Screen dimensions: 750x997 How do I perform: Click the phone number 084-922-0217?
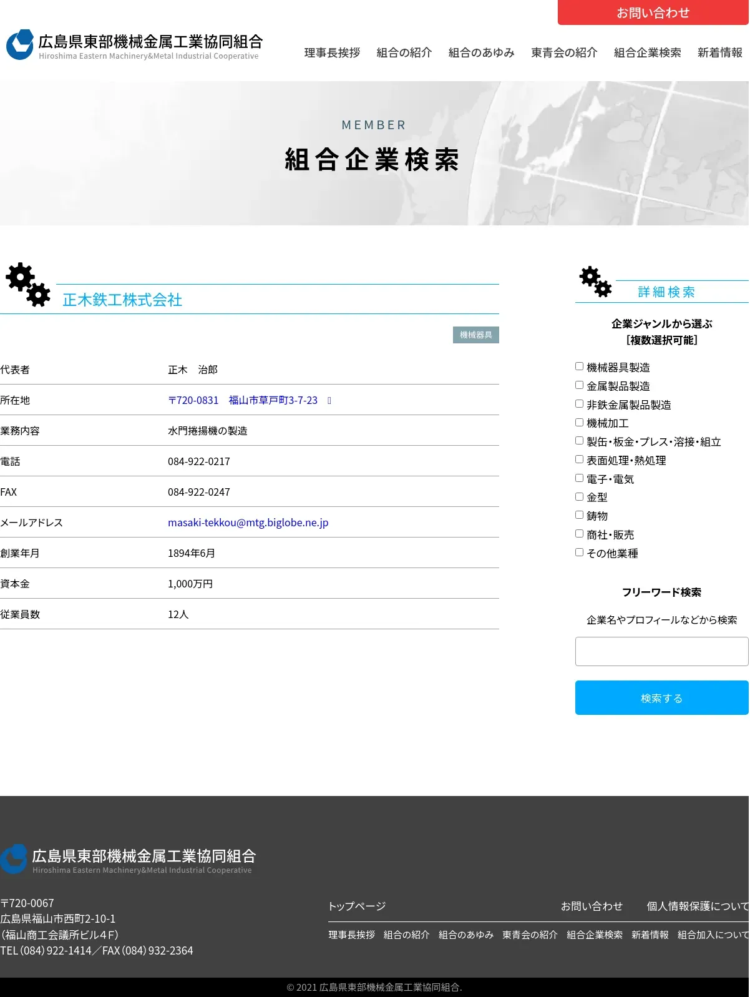[199, 461]
